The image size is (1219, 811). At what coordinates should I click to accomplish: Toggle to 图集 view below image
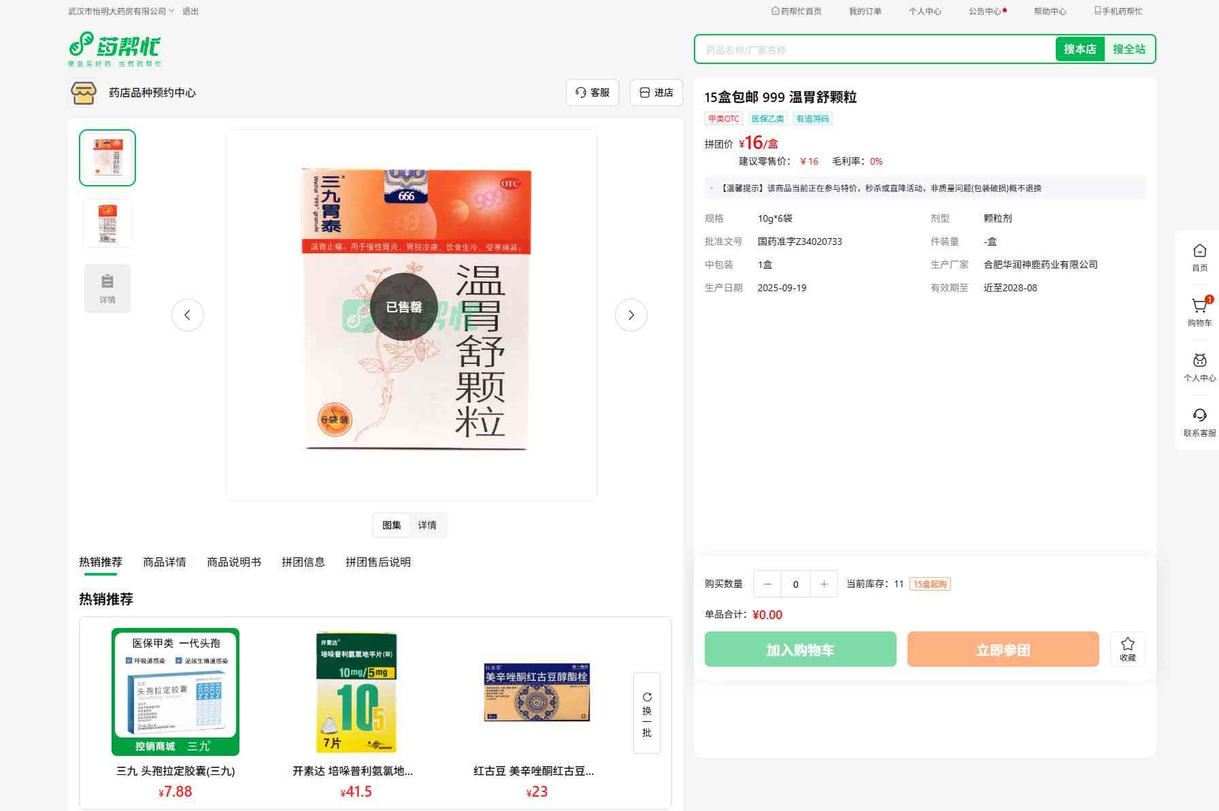pyautogui.click(x=392, y=525)
